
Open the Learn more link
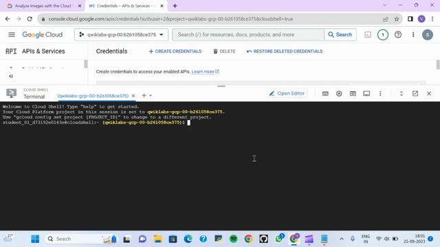point(205,71)
